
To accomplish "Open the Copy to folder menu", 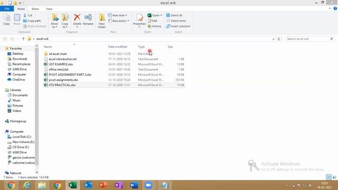I will point(65,21).
